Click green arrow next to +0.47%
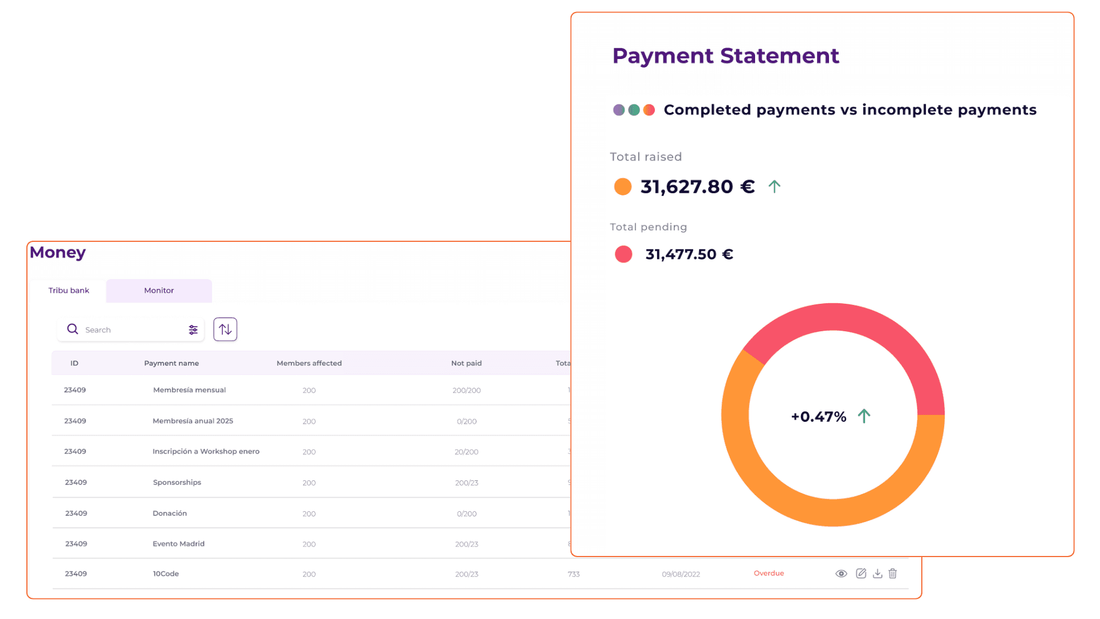This screenshot has width=1100, height=619. pyautogui.click(x=864, y=416)
